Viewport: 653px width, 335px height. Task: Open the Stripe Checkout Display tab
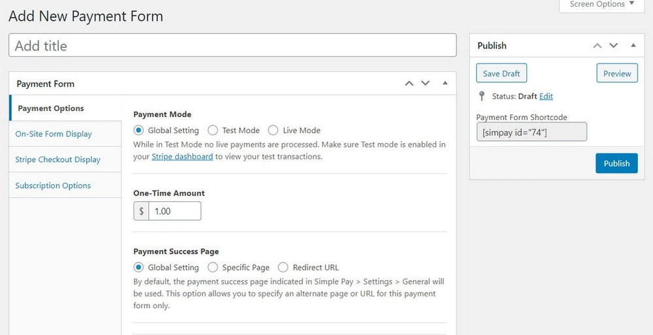[58, 159]
